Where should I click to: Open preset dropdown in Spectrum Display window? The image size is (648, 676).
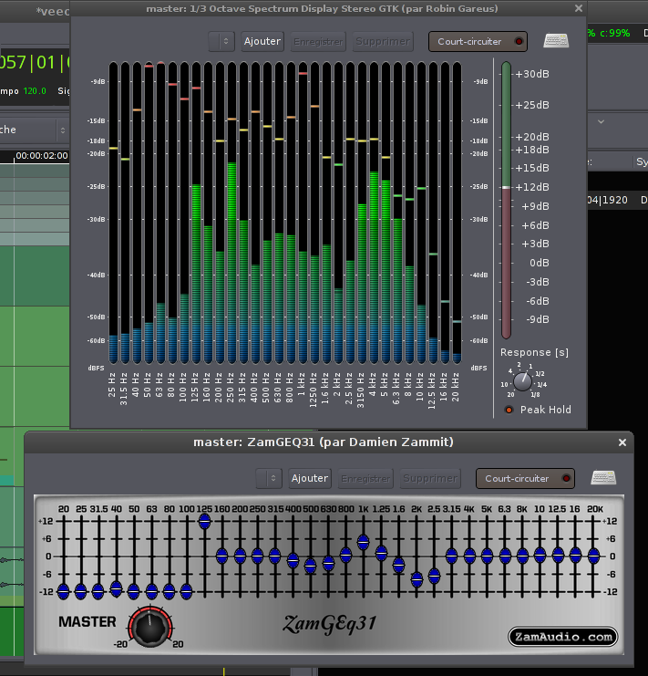pos(221,41)
